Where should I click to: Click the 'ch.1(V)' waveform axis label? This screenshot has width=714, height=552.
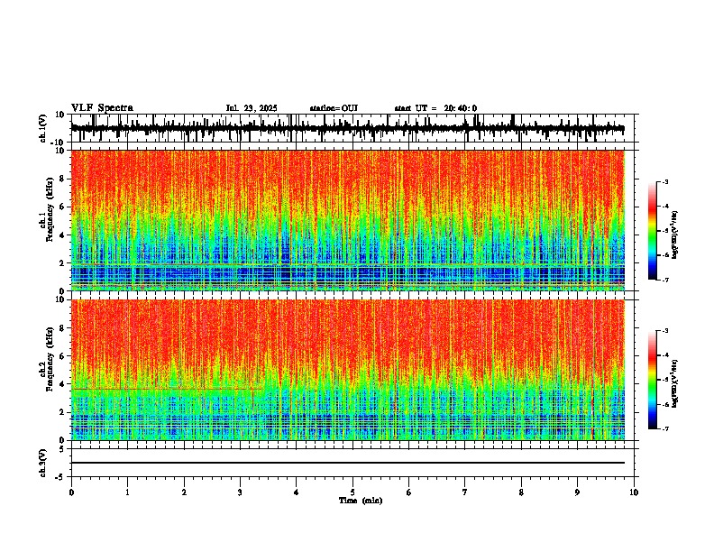pos(43,128)
